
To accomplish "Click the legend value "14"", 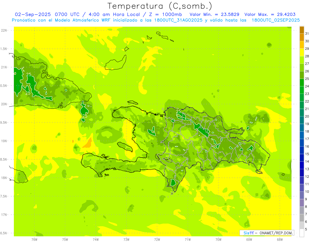I will click(307, 161).
